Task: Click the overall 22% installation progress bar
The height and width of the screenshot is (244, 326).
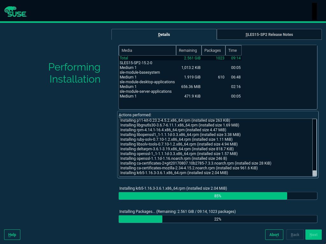Action: [218, 219]
